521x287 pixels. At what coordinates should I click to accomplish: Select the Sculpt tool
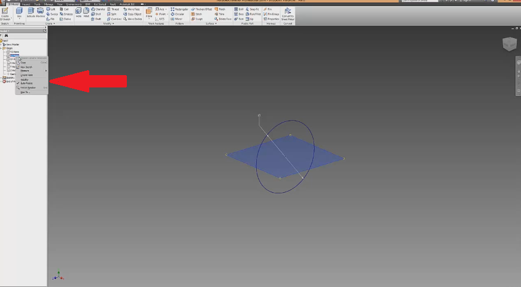point(196,19)
